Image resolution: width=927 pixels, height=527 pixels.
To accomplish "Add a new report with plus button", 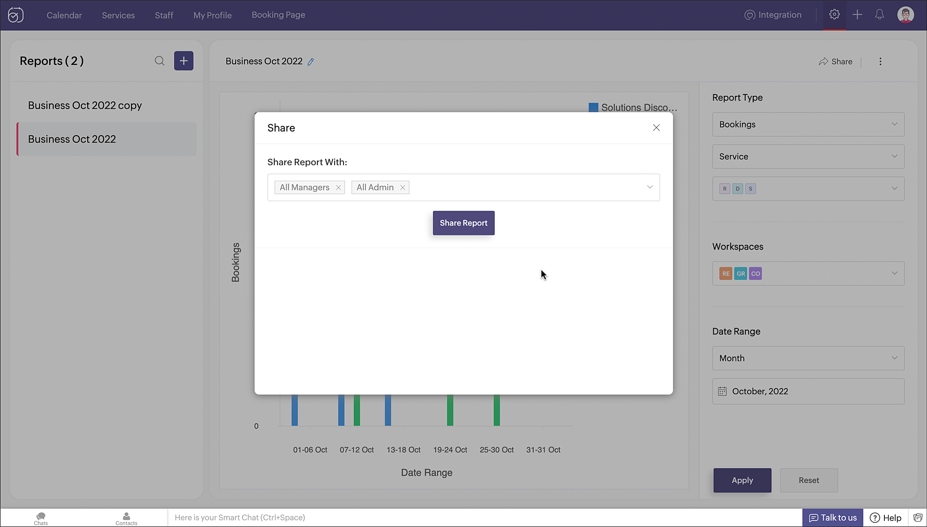I will coord(184,61).
